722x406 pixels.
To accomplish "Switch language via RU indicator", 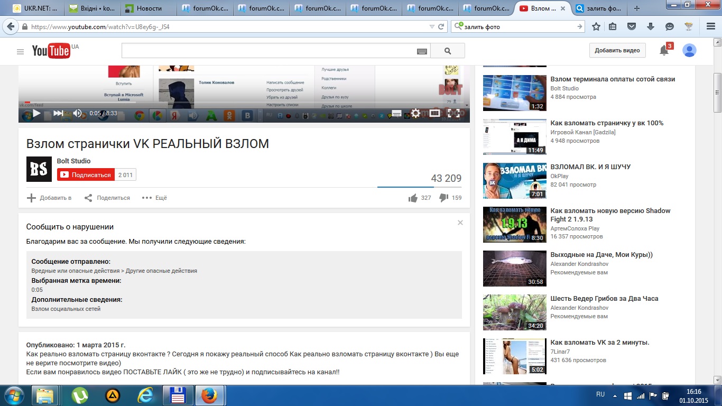I will 600,394.
